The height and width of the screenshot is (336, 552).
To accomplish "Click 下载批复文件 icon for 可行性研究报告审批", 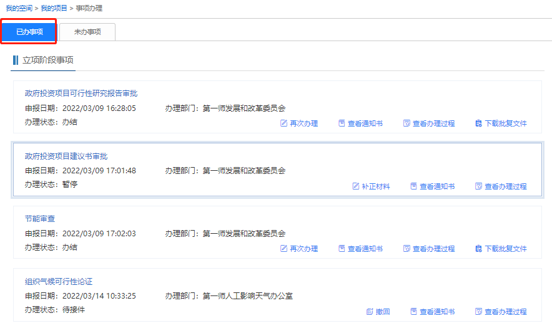I will (478, 123).
